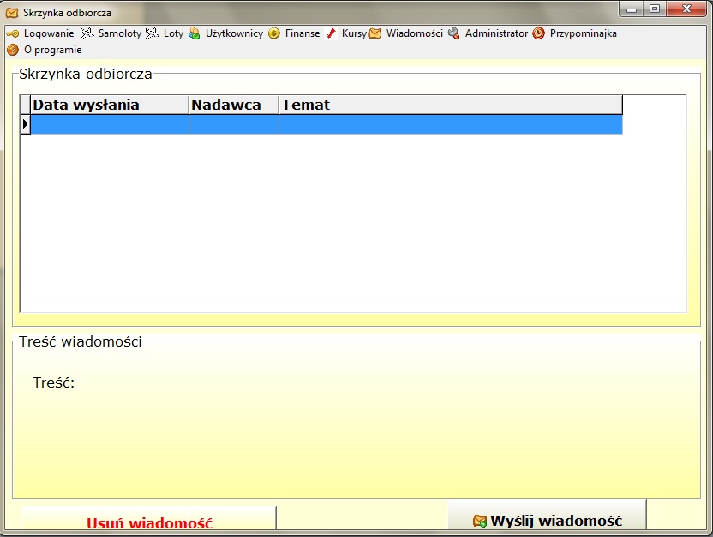Click the clock icon beside Przypominajka
Screen dimensions: 713x537
click(x=538, y=33)
